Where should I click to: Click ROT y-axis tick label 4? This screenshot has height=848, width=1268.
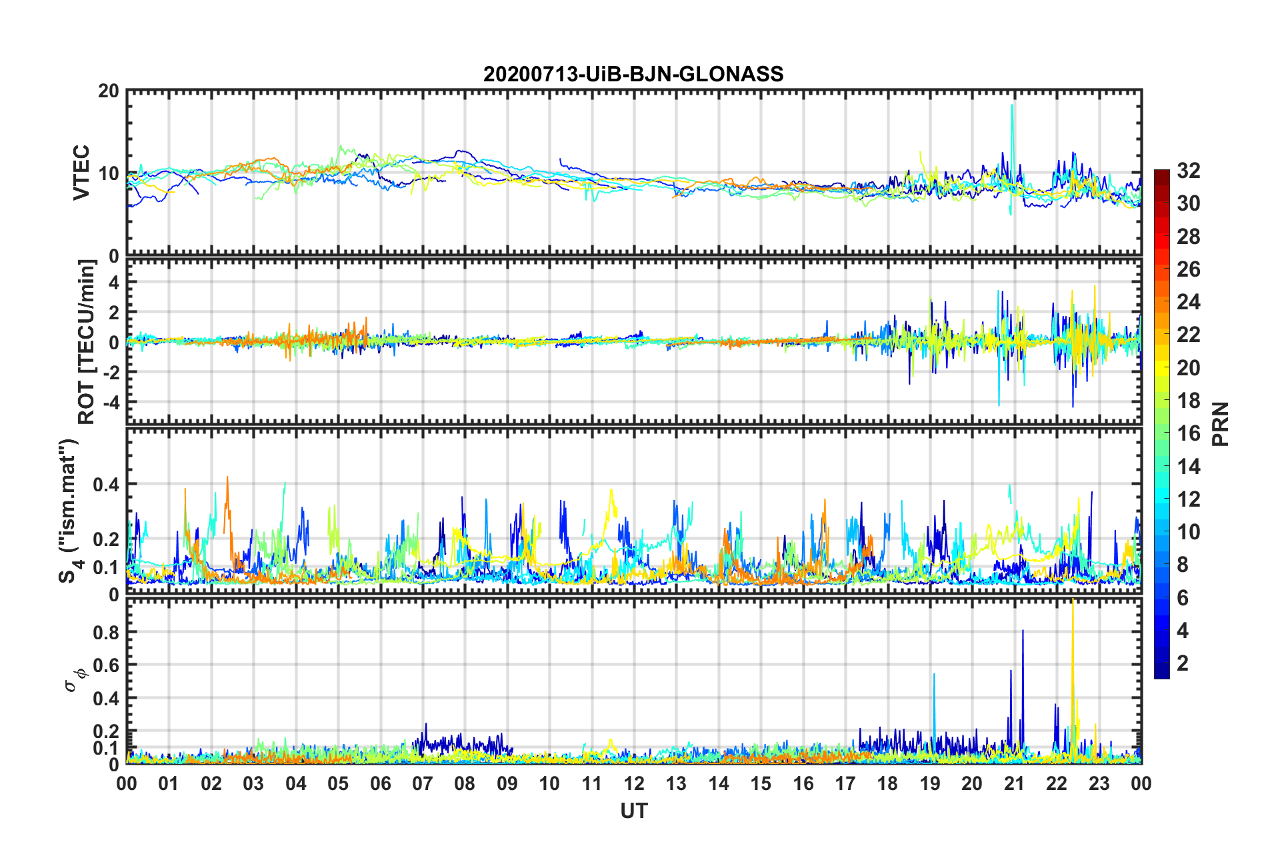tap(114, 283)
